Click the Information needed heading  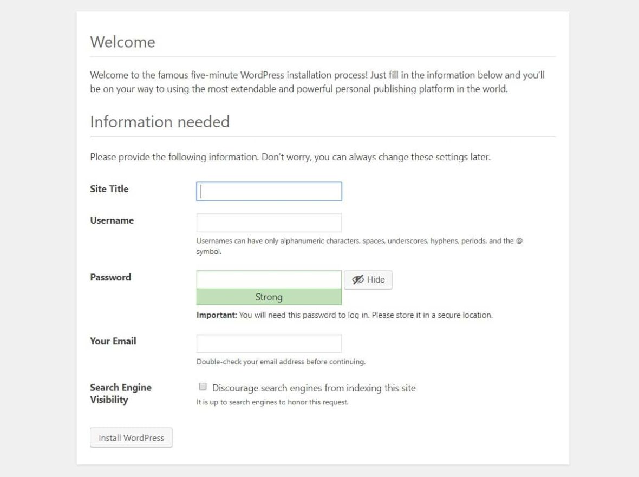pos(160,122)
